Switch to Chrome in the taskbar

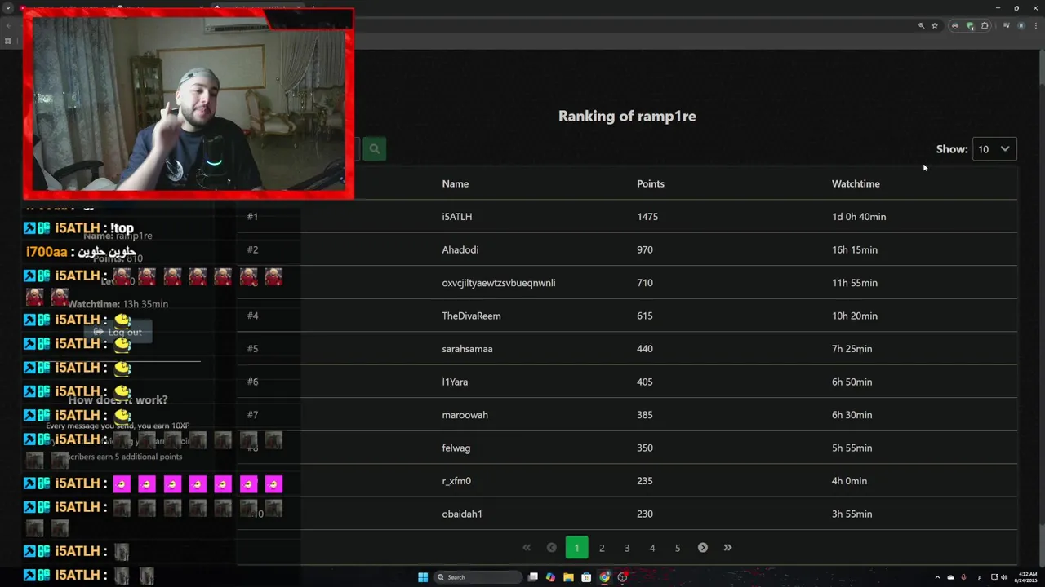pyautogui.click(x=604, y=577)
